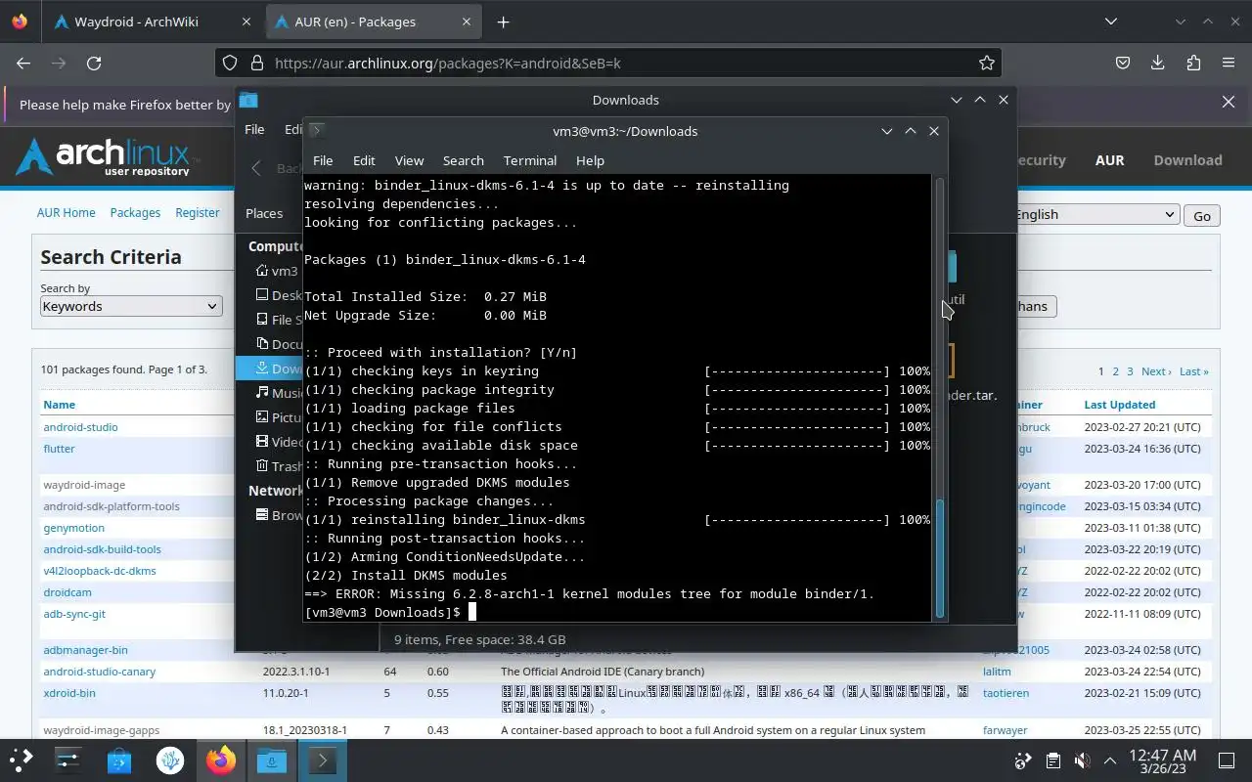Close the AUR (en) - Packages tab
Image resolution: width=1252 pixels, height=782 pixels.
click(468, 22)
